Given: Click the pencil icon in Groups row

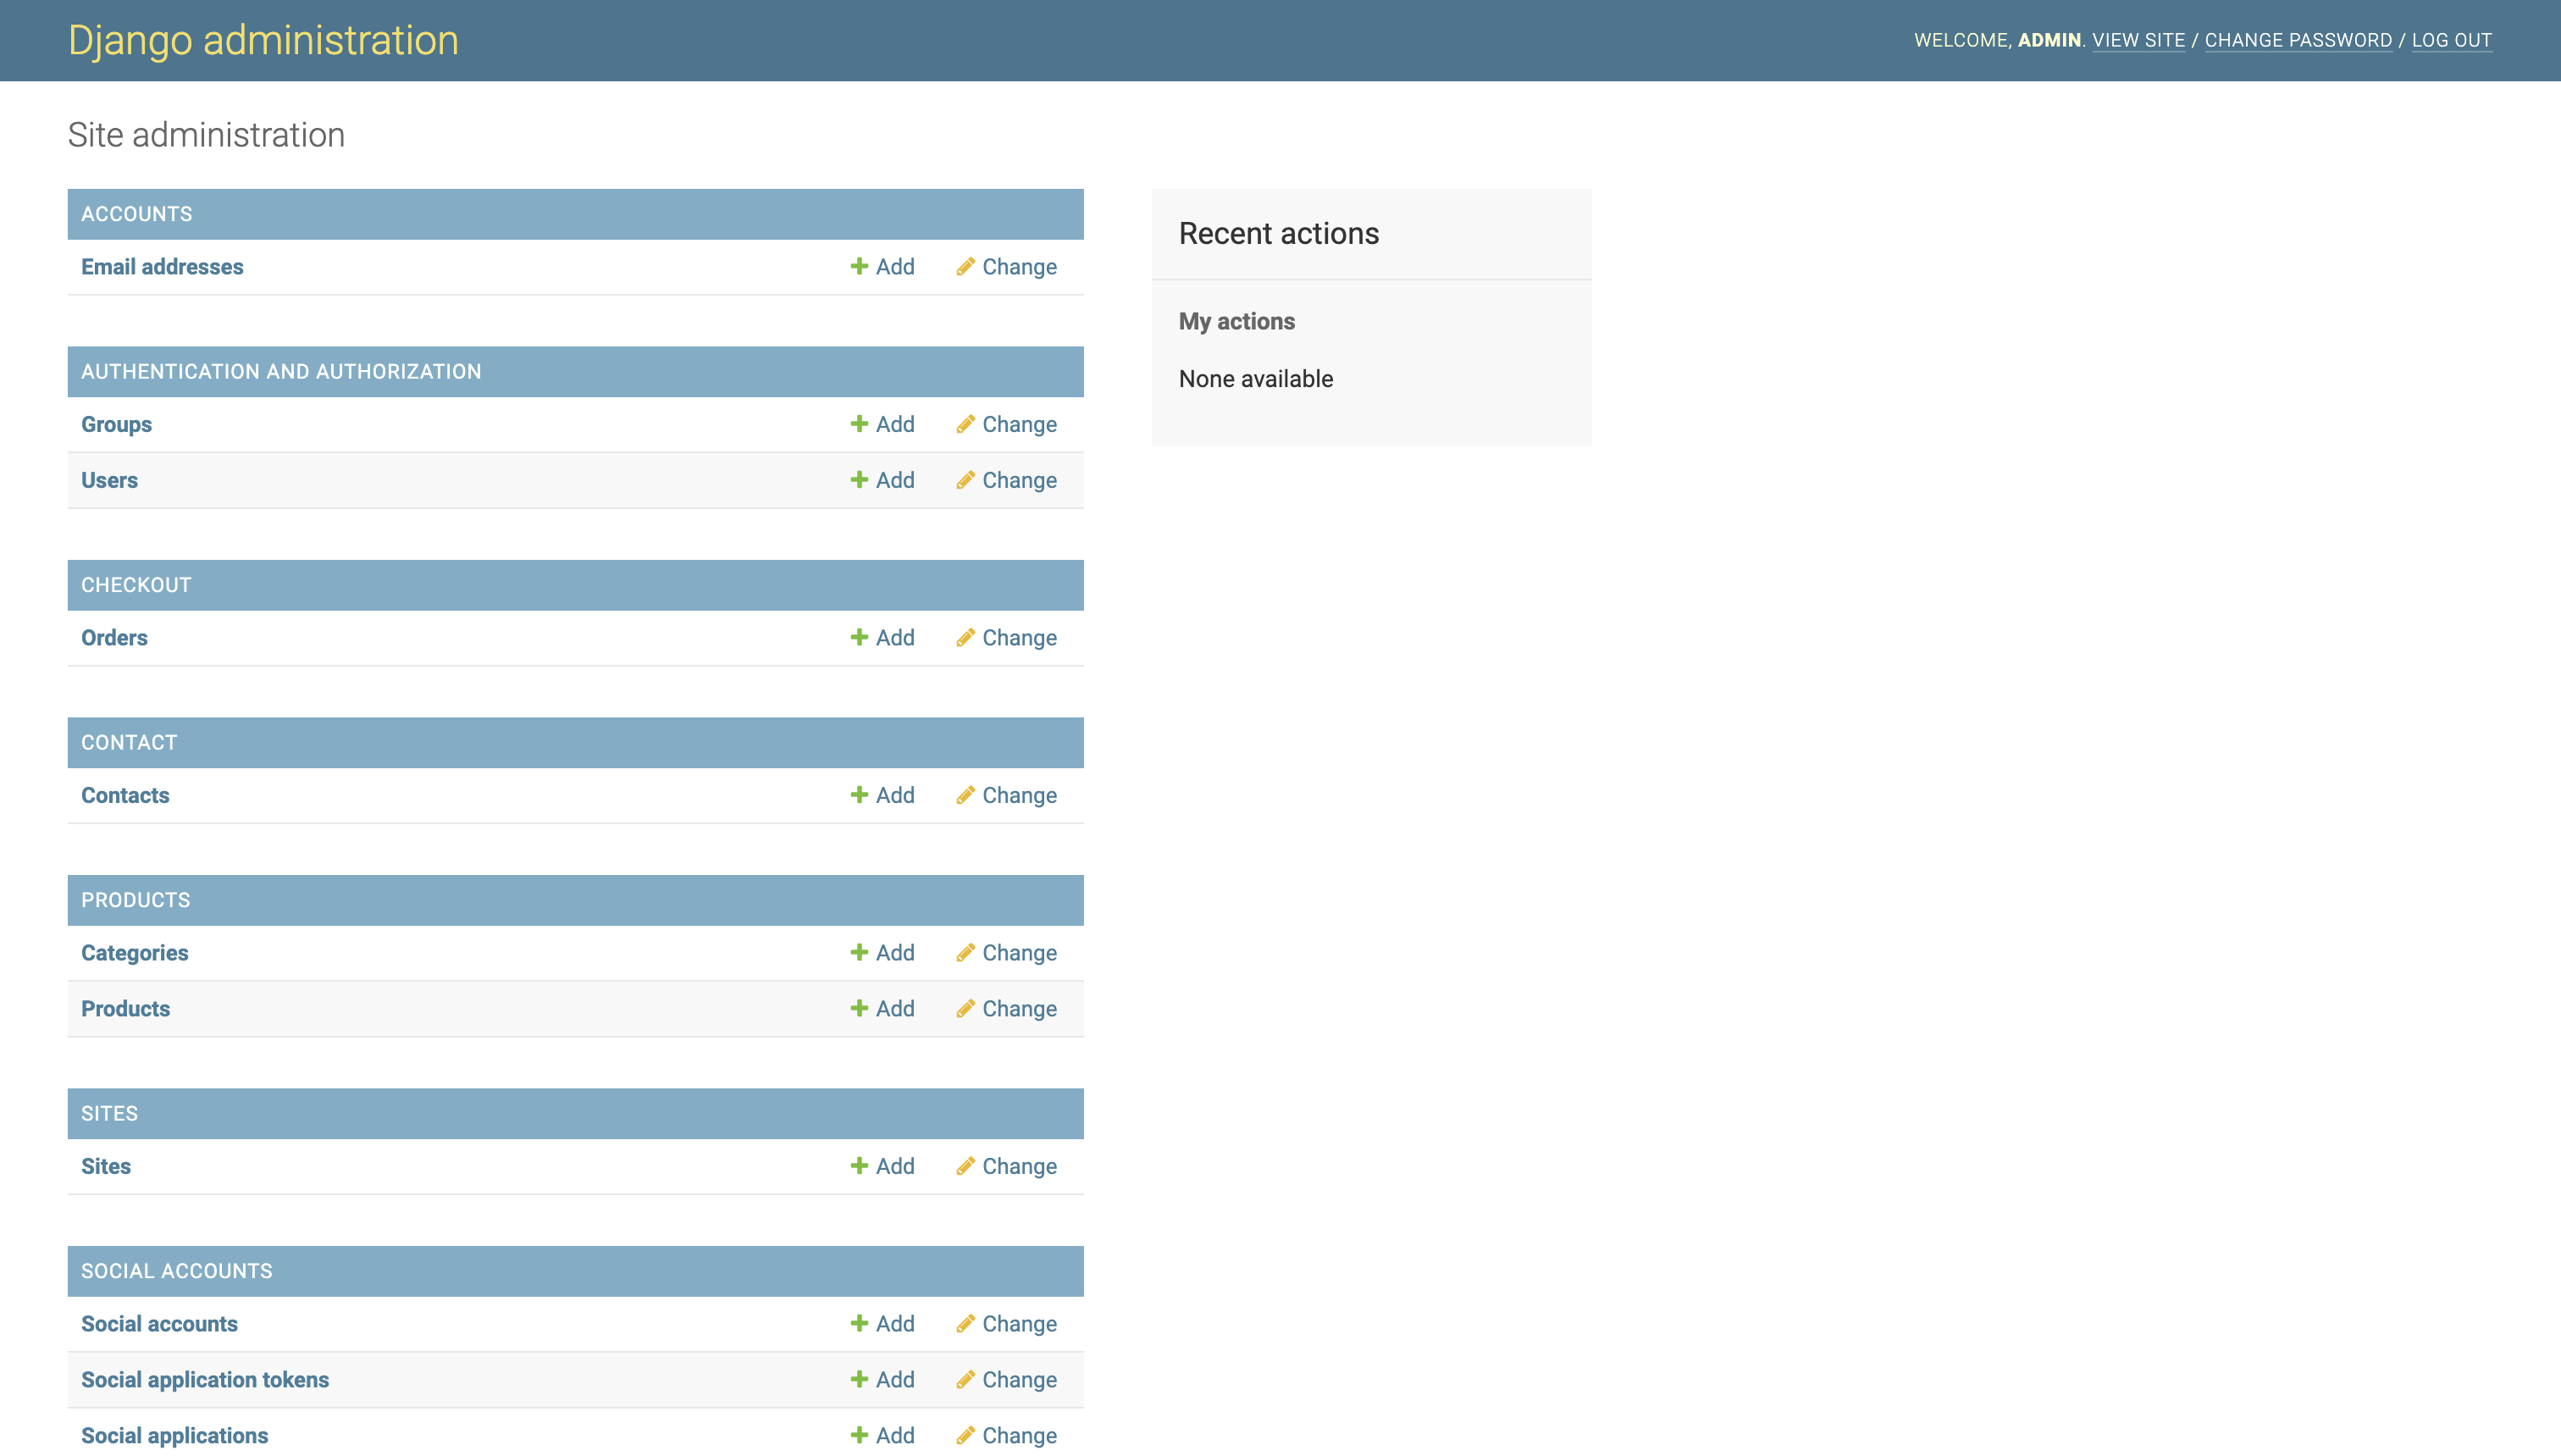Looking at the screenshot, I should [x=965, y=424].
